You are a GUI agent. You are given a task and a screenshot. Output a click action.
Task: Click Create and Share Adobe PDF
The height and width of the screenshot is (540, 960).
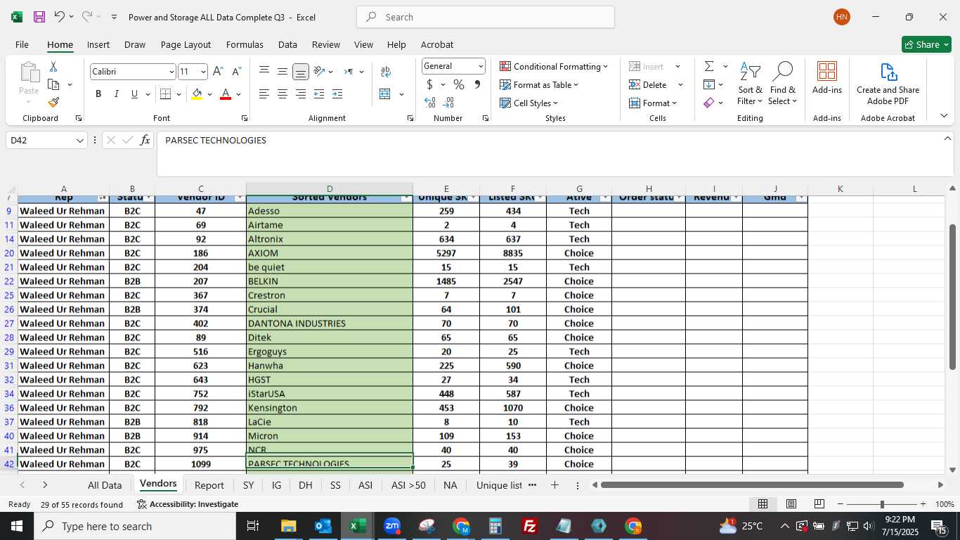coord(888,84)
